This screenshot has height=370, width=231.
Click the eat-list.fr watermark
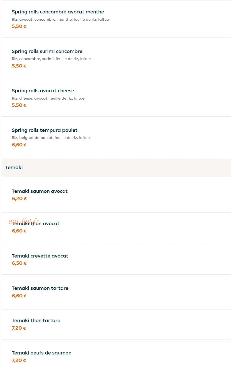24,222
